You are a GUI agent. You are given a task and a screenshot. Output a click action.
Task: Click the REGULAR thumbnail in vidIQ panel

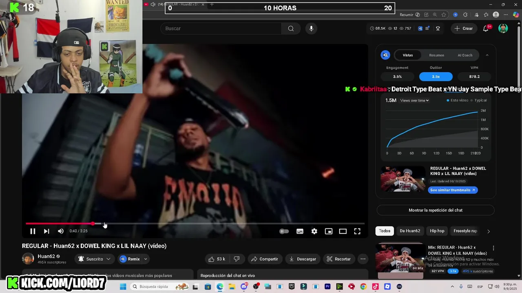point(403,179)
